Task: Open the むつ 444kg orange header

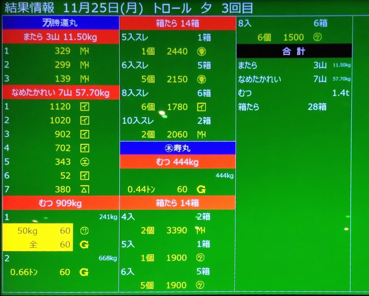Action: coord(177,162)
